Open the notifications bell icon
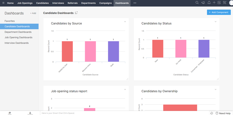This screenshot has height=115, width=233. point(209,3)
